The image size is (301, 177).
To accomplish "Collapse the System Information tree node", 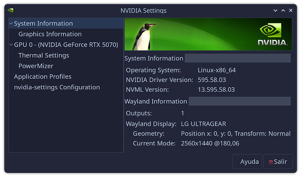I will click(x=11, y=24).
